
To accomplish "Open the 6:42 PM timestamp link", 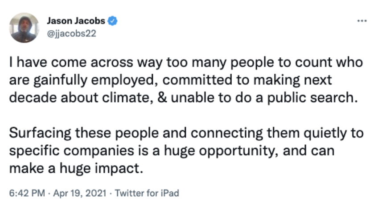I will coord(27,193).
